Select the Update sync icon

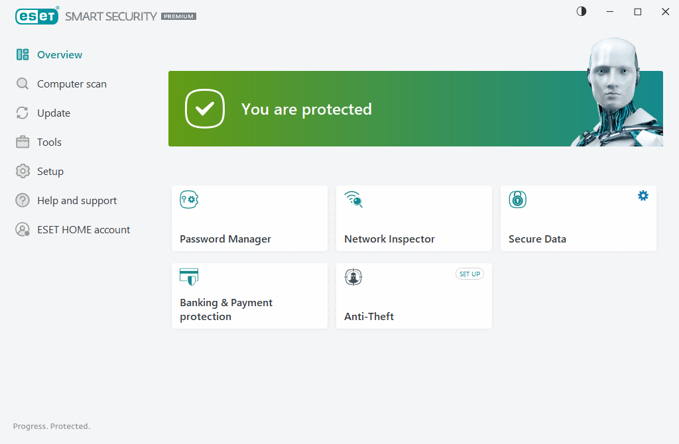tap(22, 113)
